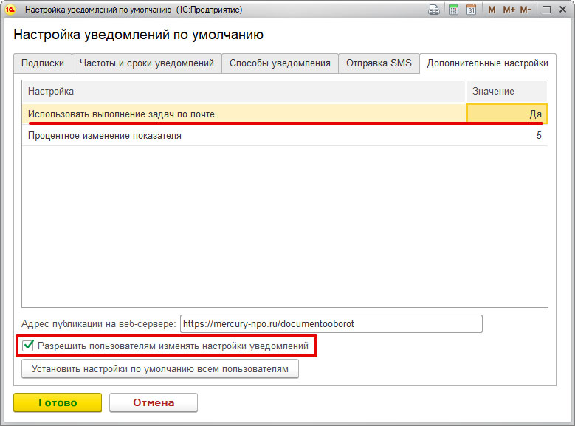Click the web server publication address field

pyautogui.click(x=331, y=324)
